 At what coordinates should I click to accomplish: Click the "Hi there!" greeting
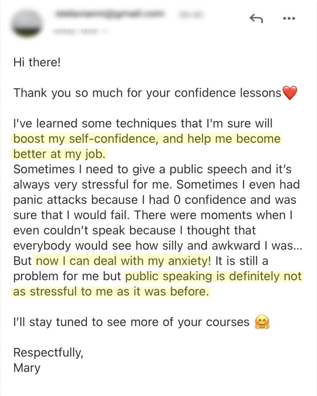tap(37, 62)
